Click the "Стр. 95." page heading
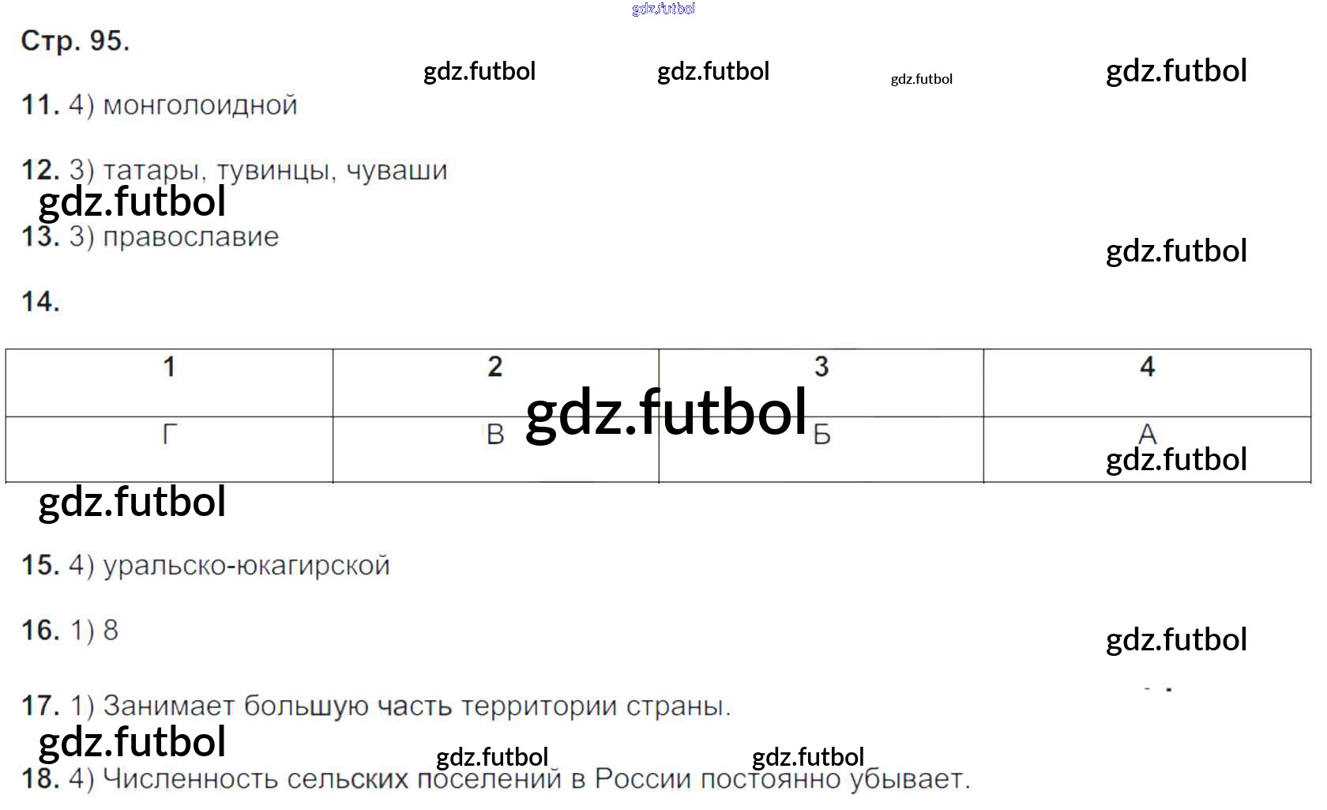This screenshot has height=810, width=1327. [75, 40]
